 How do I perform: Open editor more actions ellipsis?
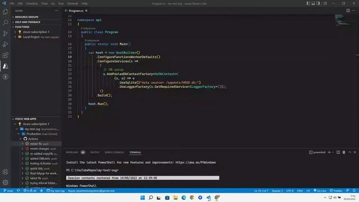tap(354, 11)
